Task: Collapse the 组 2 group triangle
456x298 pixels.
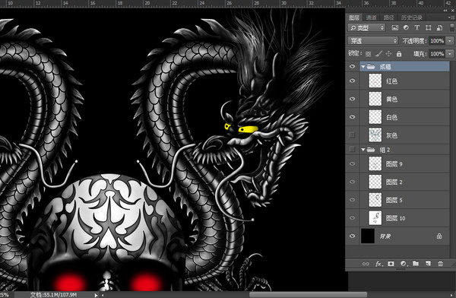Action: point(363,150)
